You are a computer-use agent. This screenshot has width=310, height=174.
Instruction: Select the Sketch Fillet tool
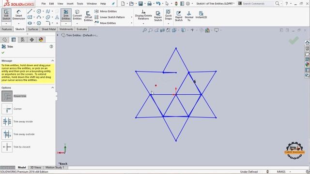pos(48,23)
